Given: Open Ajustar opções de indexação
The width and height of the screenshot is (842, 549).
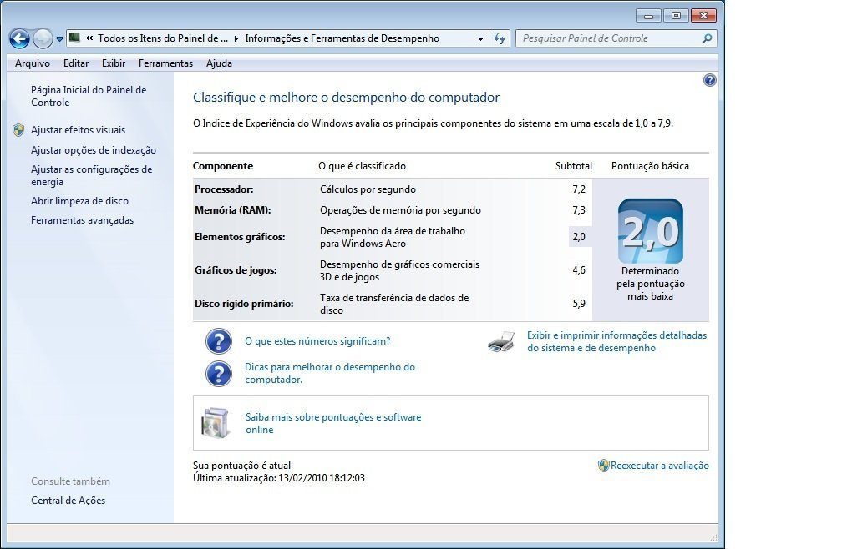Looking at the screenshot, I should (94, 150).
